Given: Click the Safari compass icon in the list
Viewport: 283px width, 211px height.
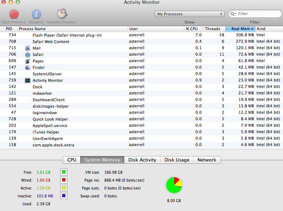Looking at the screenshot, I should [28, 55].
